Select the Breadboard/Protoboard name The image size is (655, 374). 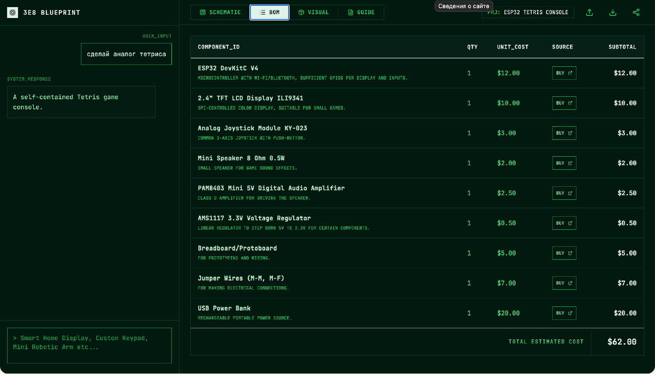pyautogui.click(x=237, y=248)
